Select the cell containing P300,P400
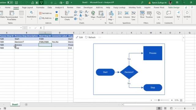Screen dimensions: 196x110 tap(45, 42)
